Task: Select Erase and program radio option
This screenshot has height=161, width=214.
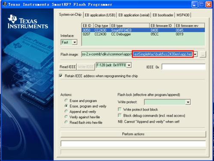Action: click(x=66, y=100)
